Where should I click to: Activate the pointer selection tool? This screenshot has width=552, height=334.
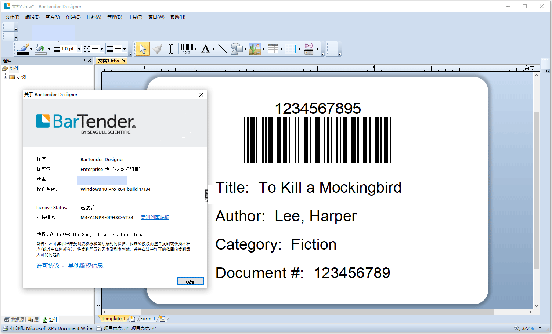point(142,48)
